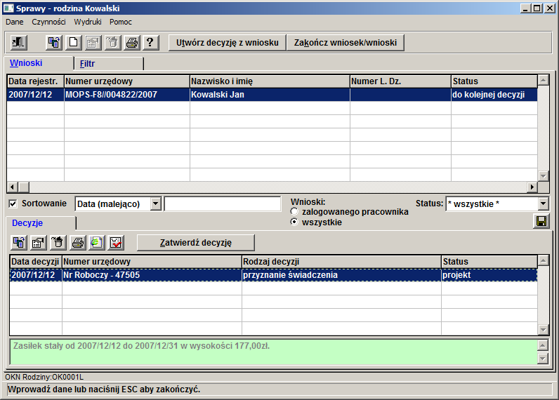This screenshot has width=559, height=400.
Task: Click the Sprawy window title bar icon
Action: pos(8,8)
